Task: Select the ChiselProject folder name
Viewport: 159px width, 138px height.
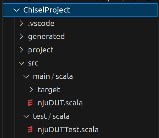Action: tap(47, 10)
